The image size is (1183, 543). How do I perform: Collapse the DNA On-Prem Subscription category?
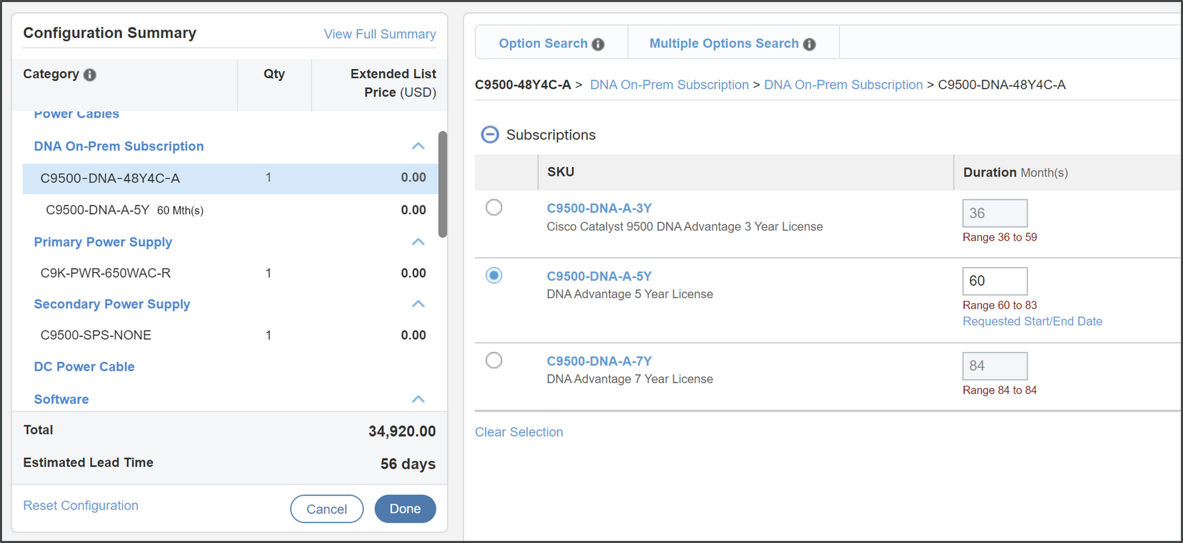point(418,146)
